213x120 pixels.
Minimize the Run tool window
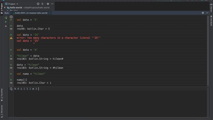[207, 13]
